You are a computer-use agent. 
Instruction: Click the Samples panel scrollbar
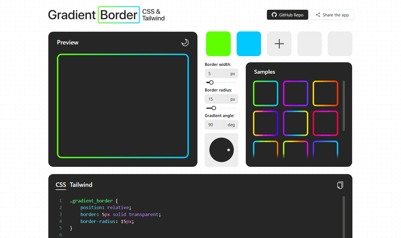pyautogui.click(x=344, y=106)
